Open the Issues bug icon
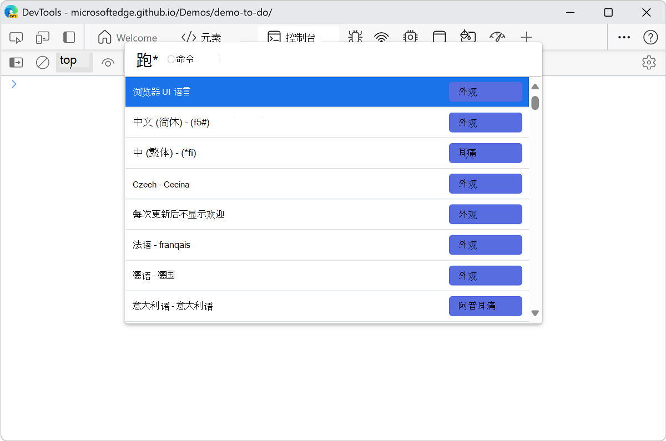Screen dimensions: 666x441 355,37
